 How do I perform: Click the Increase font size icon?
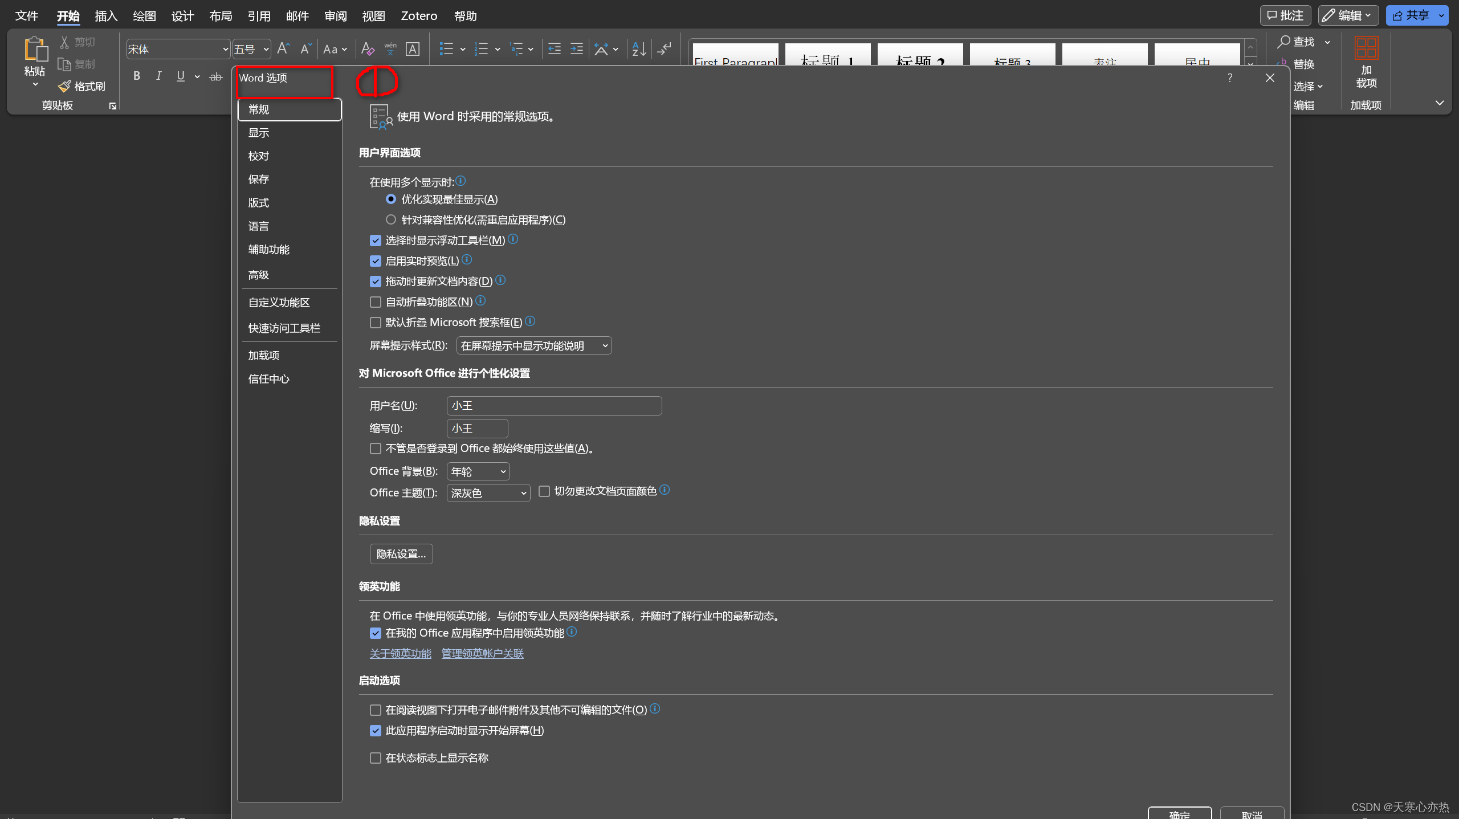pos(283,49)
